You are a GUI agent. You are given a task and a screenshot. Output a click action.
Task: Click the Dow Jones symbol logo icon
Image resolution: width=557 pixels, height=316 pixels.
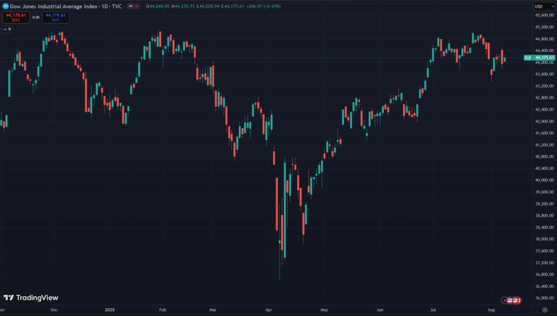[x=6, y=6]
